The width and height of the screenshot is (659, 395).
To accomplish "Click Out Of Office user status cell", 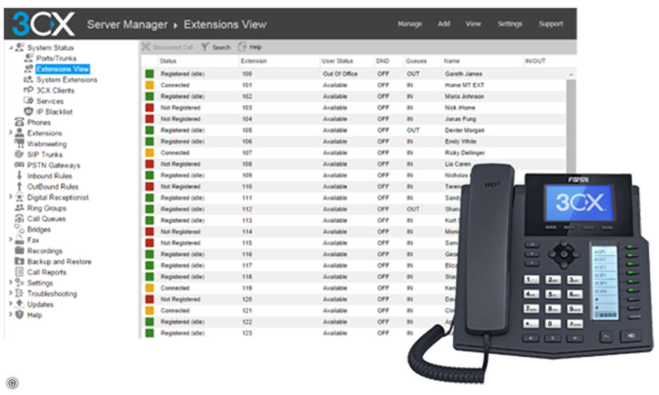I will tap(339, 74).
